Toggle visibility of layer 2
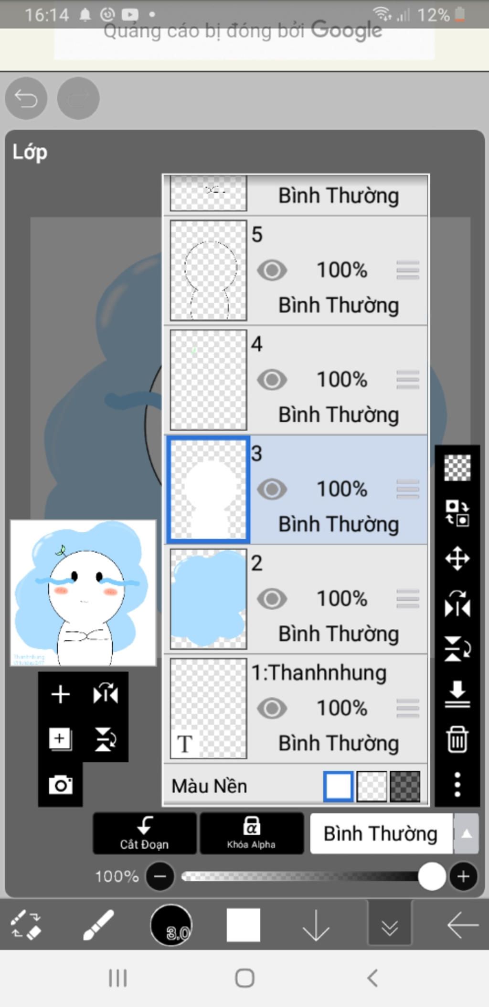The width and height of the screenshot is (489, 1007). (272, 599)
